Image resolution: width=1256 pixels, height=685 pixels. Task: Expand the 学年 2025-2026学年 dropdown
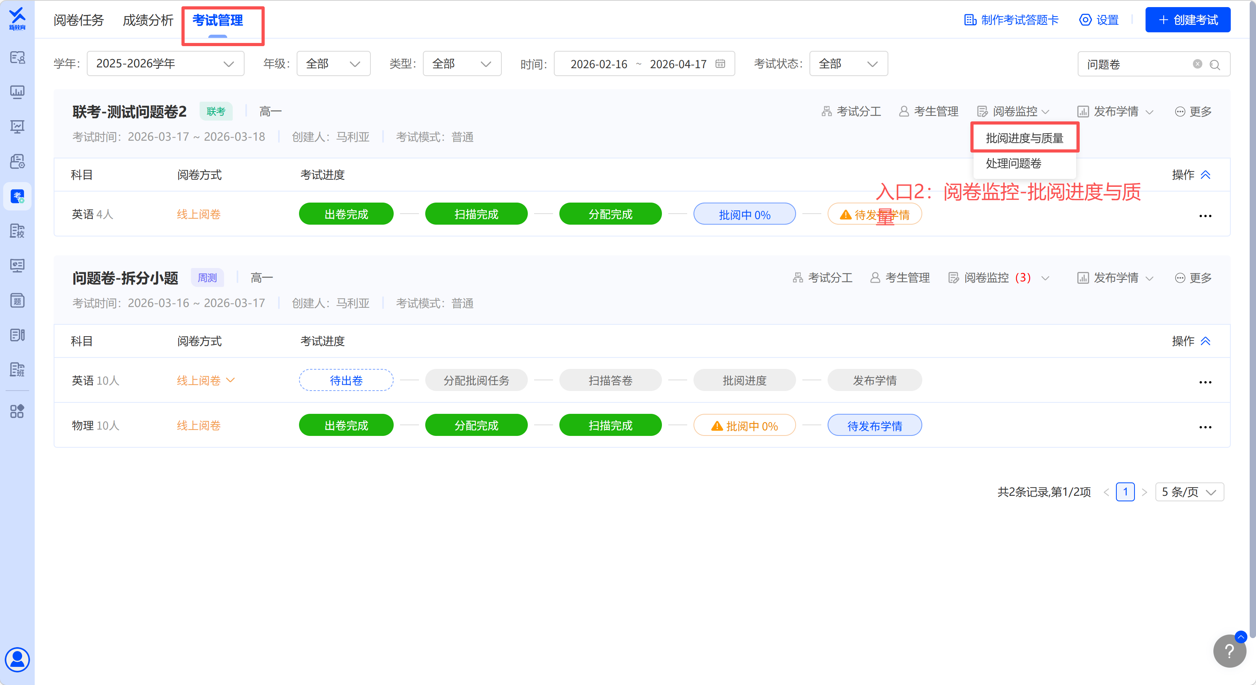coord(165,64)
